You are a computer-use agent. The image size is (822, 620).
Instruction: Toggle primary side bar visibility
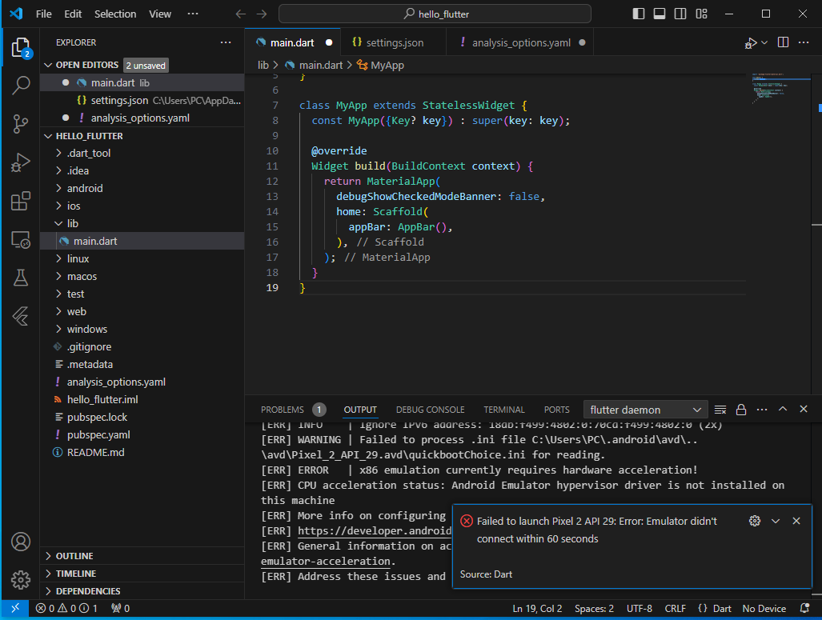[x=639, y=14]
